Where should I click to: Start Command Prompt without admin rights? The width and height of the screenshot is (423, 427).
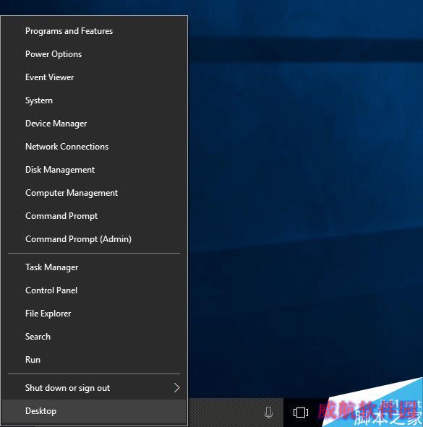[94, 216]
